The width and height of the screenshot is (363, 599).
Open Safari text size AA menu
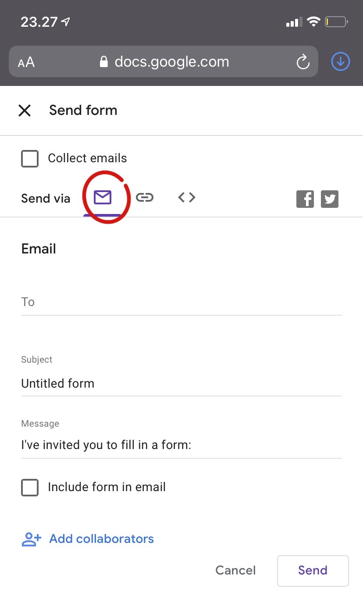[x=26, y=62]
